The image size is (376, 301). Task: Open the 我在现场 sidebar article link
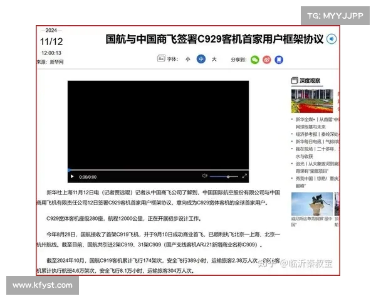pos(317,152)
